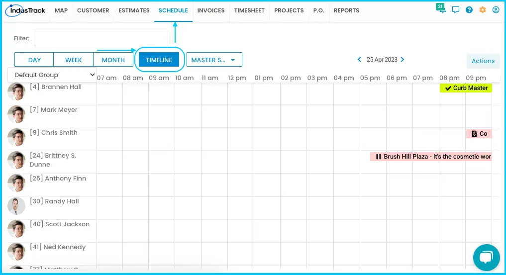The height and width of the screenshot is (275, 506).
Task: Select [4] Brannen Hall name
Action: click(x=56, y=87)
